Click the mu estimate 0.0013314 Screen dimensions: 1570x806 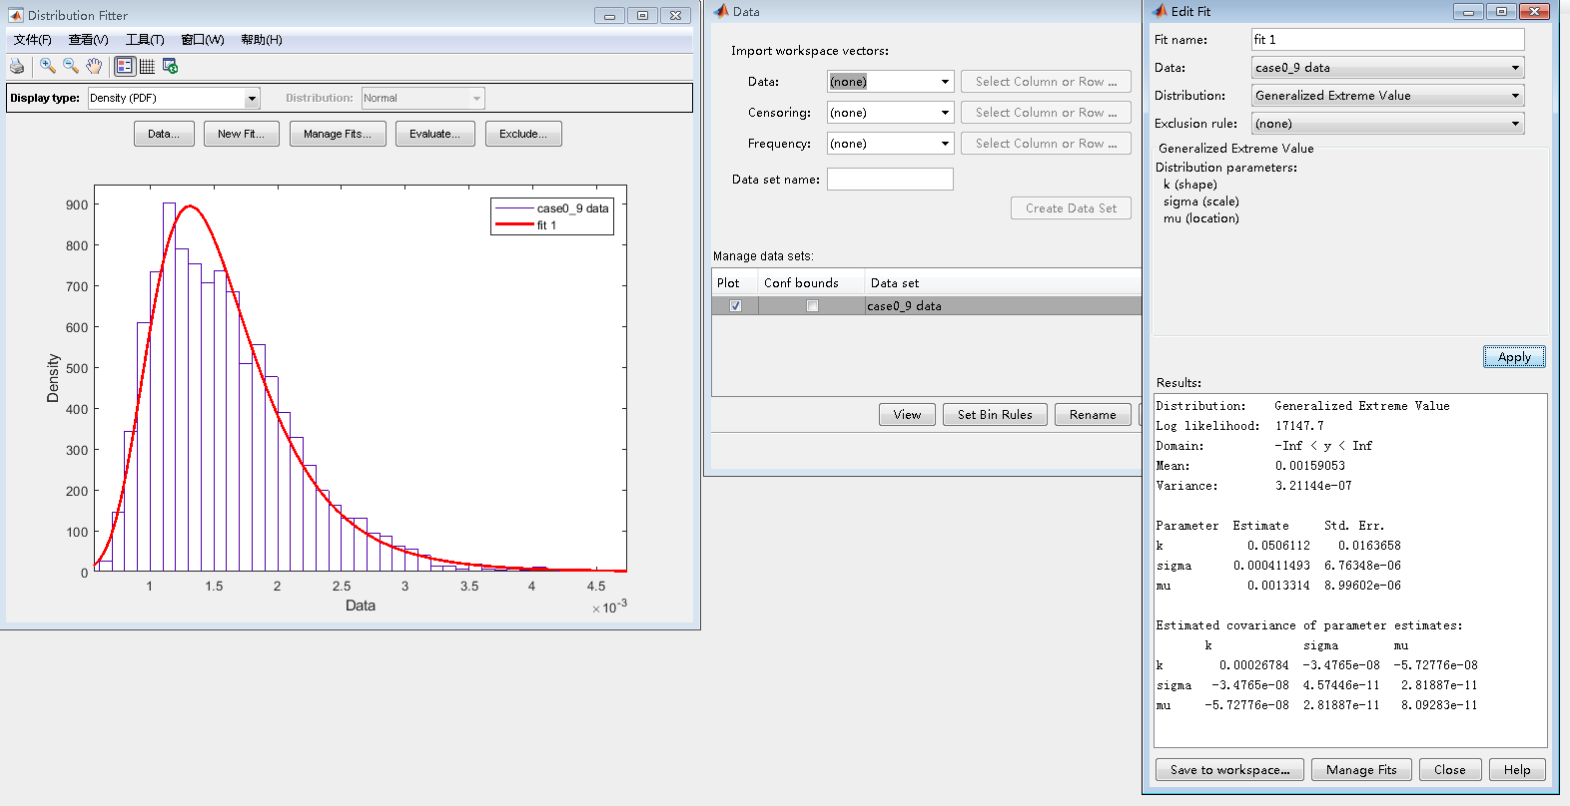(x=1278, y=586)
